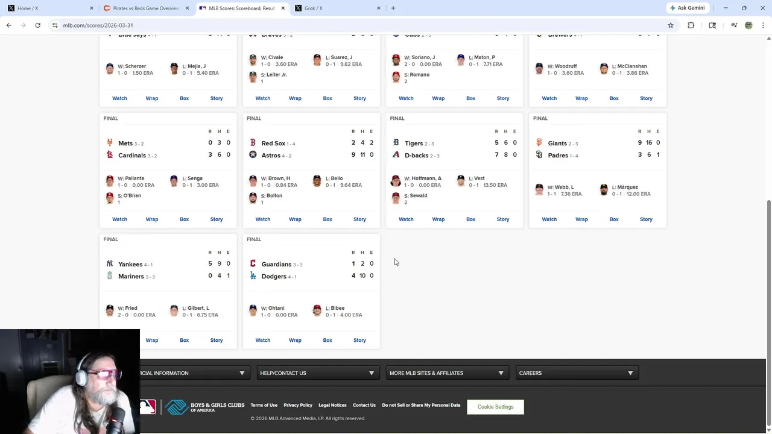Click the browser back arrow

(x=8, y=25)
